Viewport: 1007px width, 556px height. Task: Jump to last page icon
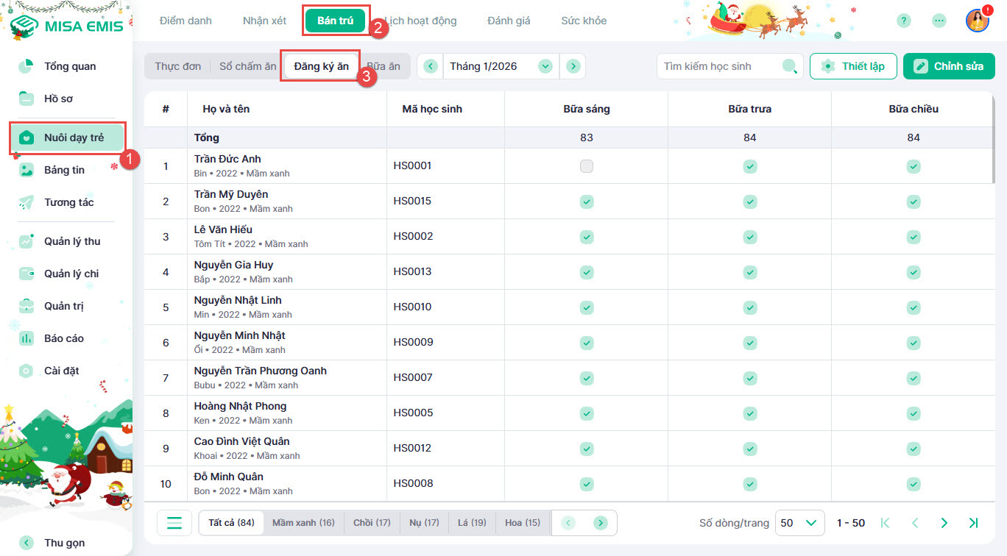973,523
